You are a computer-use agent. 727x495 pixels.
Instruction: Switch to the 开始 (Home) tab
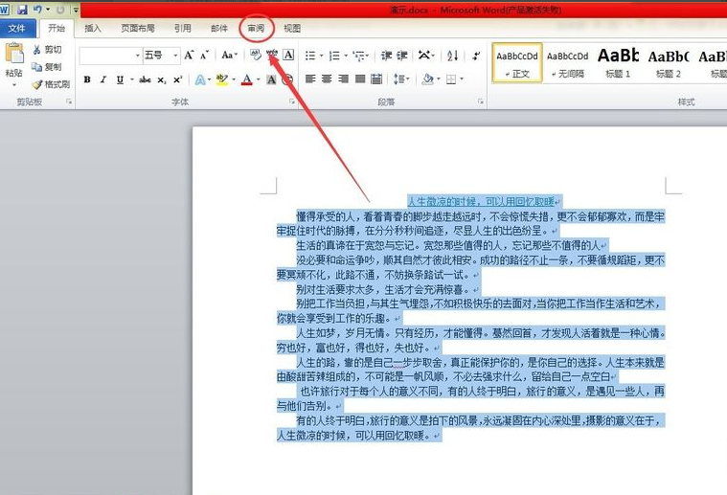point(57,29)
